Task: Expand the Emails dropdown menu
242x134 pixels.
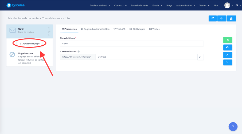Action: [x=157, y=5]
